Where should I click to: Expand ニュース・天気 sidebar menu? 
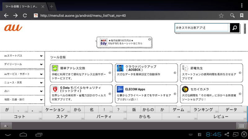point(22,82)
